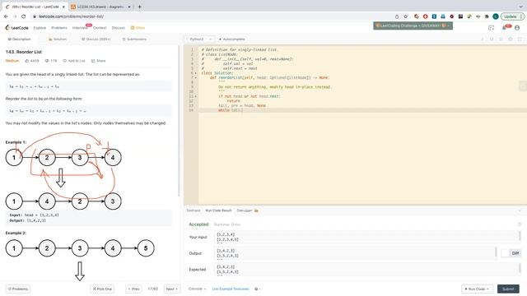Select the Run Code Result tab
Viewport: 527px width, 296px height.
(x=218, y=210)
